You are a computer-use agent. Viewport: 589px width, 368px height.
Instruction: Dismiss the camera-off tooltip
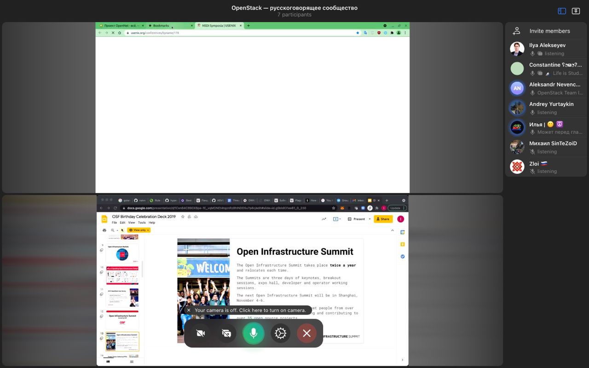(x=189, y=310)
